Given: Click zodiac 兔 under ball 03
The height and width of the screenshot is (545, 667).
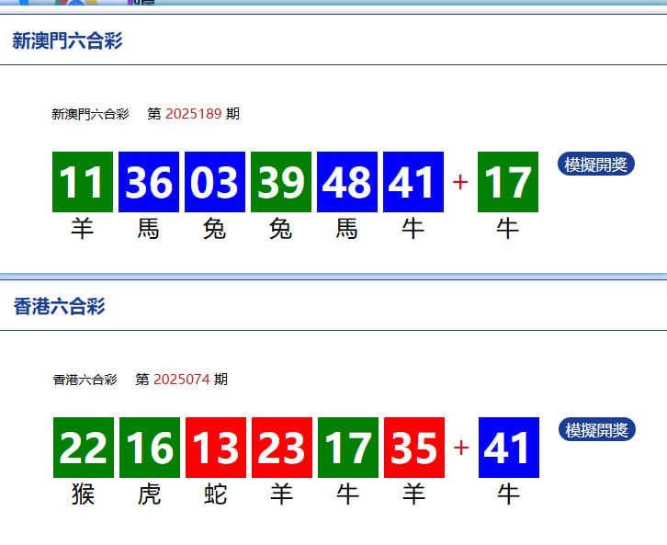Looking at the screenshot, I should click(x=214, y=229).
